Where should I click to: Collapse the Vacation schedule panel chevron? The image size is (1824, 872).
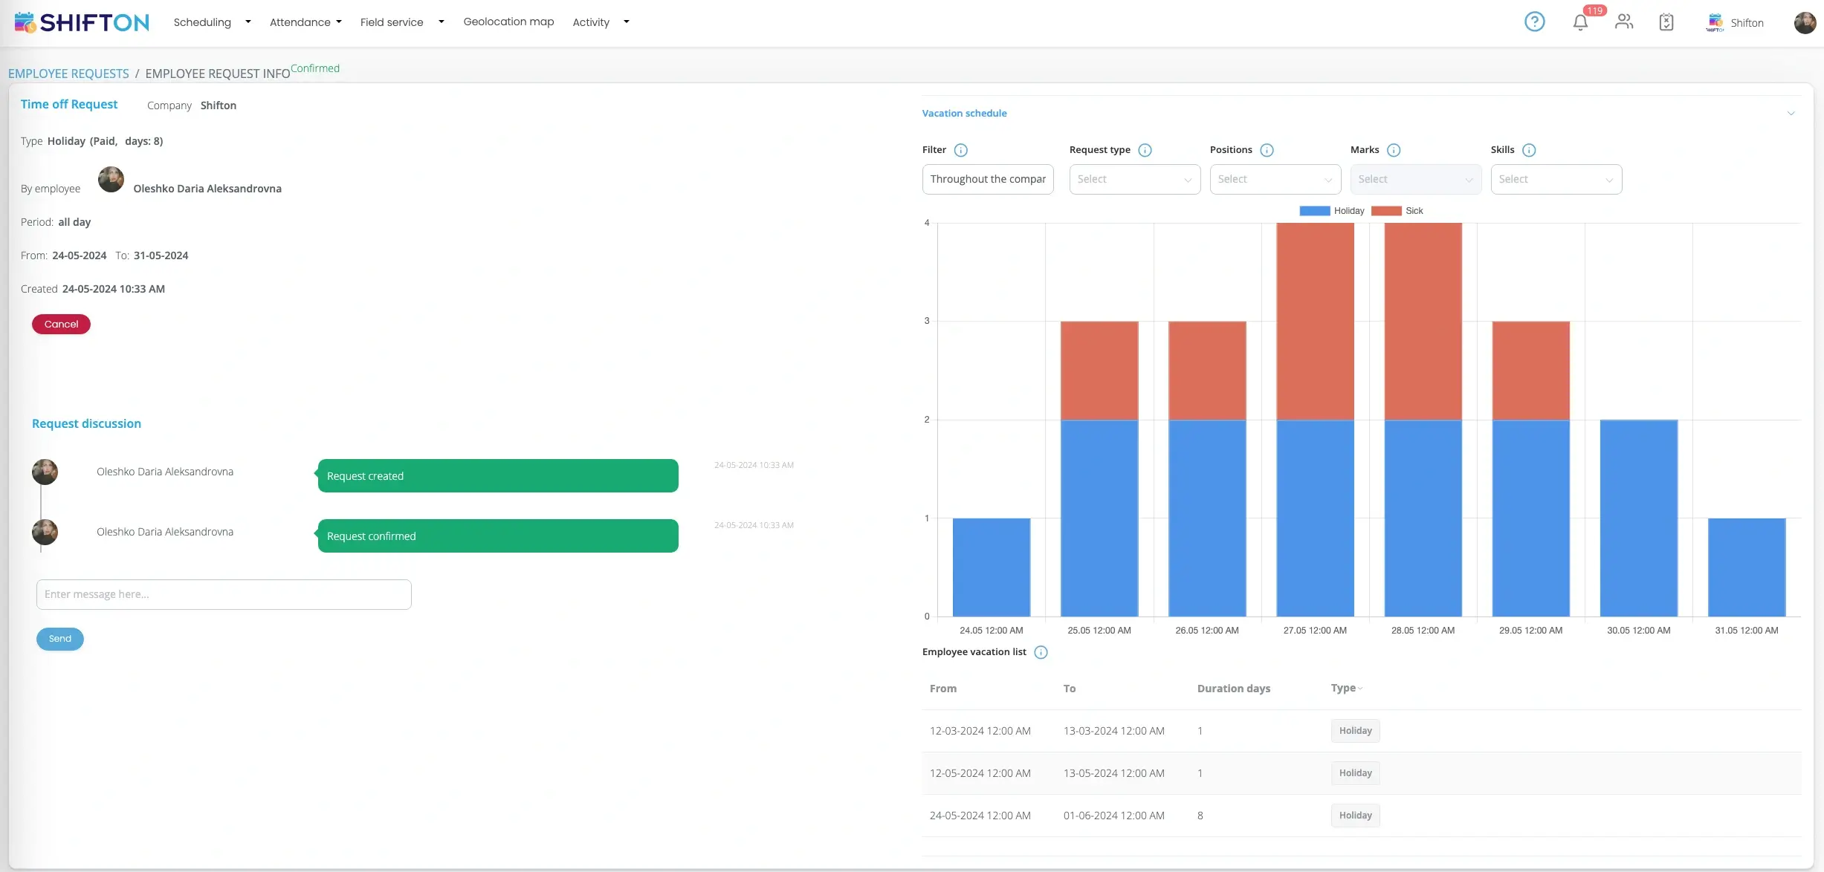pyautogui.click(x=1791, y=114)
